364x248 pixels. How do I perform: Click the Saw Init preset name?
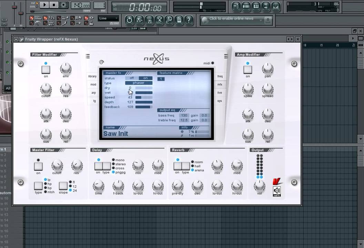(115, 134)
